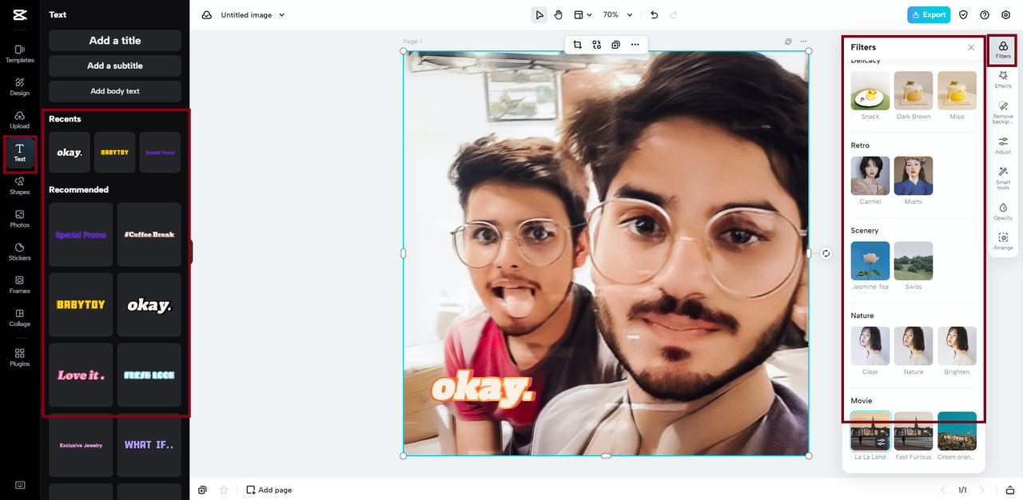The height and width of the screenshot is (500, 1023).
Task: Click Add a subtitle button
Action: (x=115, y=65)
